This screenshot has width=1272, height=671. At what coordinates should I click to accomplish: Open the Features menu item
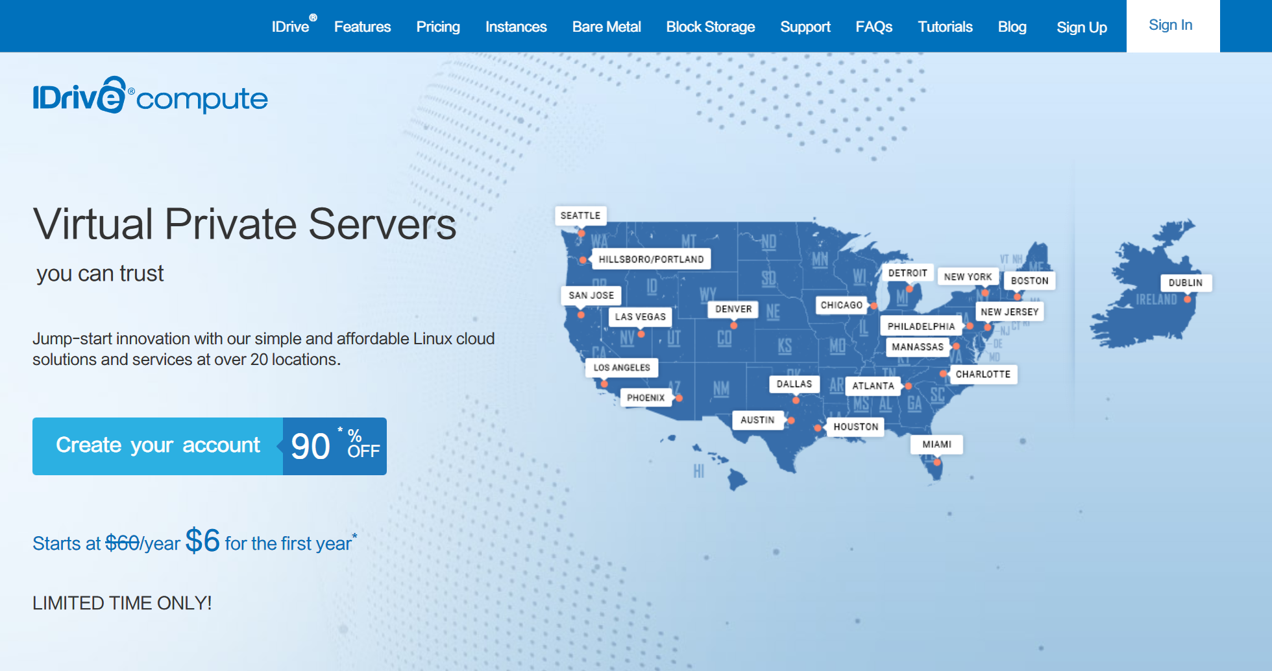click(x=362, y=27)
